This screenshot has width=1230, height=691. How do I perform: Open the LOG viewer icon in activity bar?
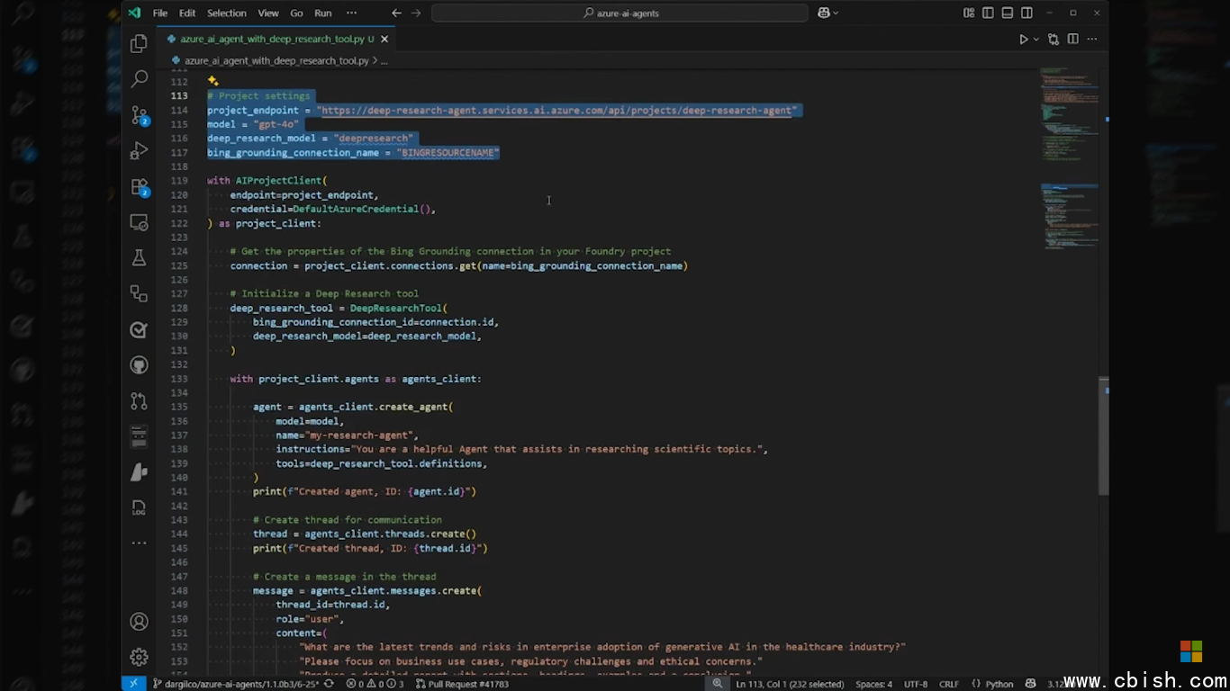(139, 508)
